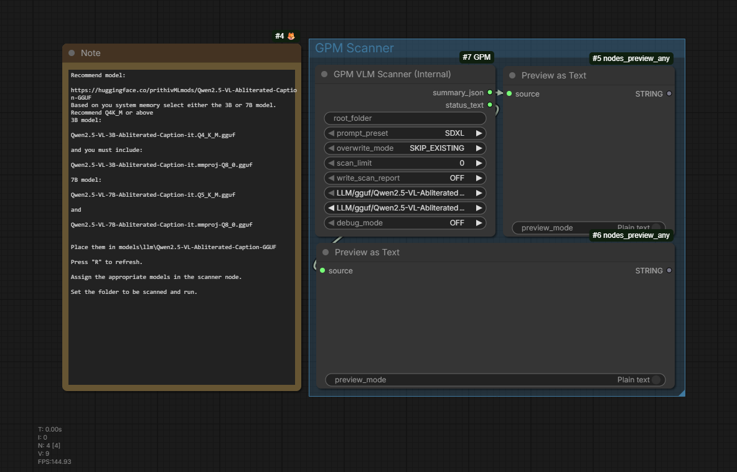This screenshot has width=737, height=472.
Task: Click the right arrow of write_scan_report
Action: click(479, 178)
